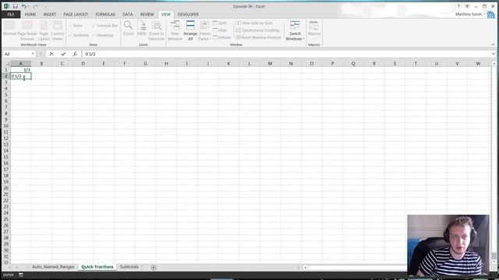Open a New Window
Screen dimensions: 499x280
tap(175, 30)
